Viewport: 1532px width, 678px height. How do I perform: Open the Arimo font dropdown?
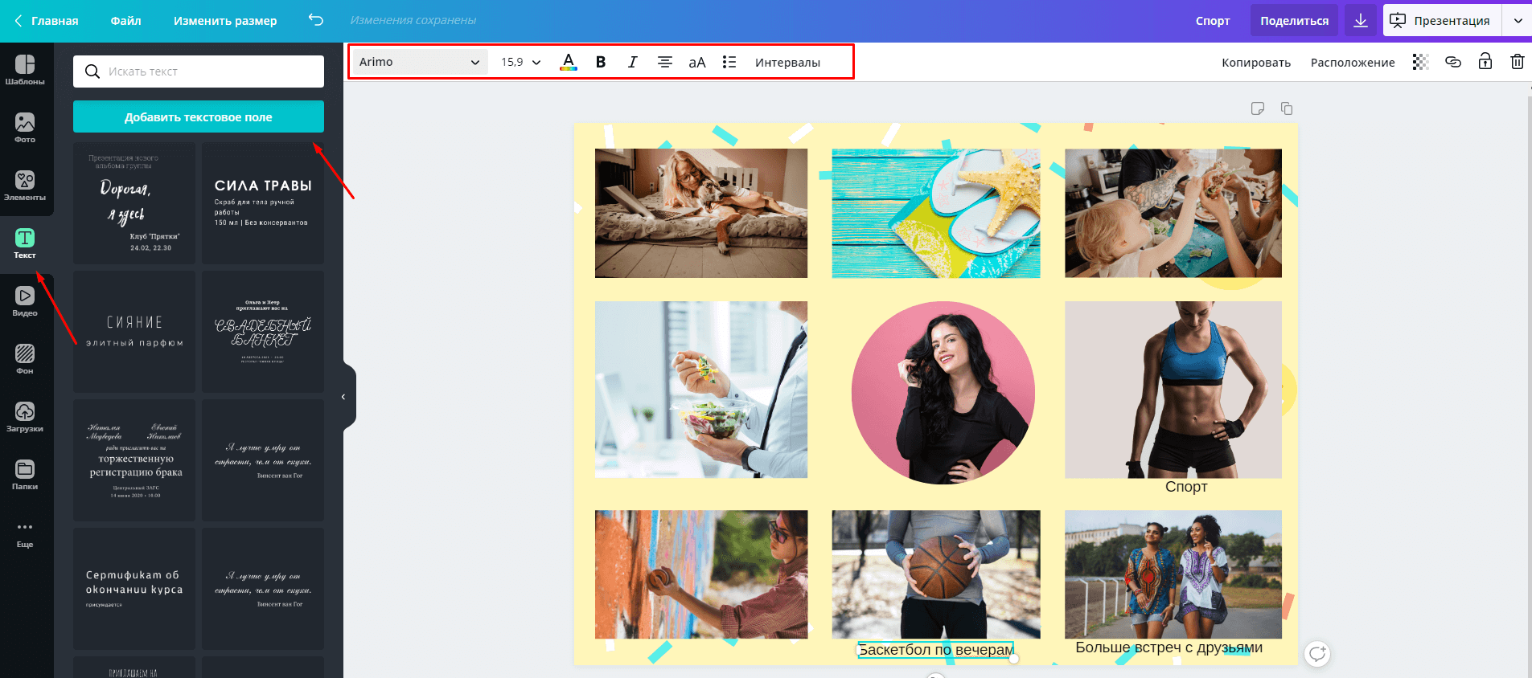[419, 62]
